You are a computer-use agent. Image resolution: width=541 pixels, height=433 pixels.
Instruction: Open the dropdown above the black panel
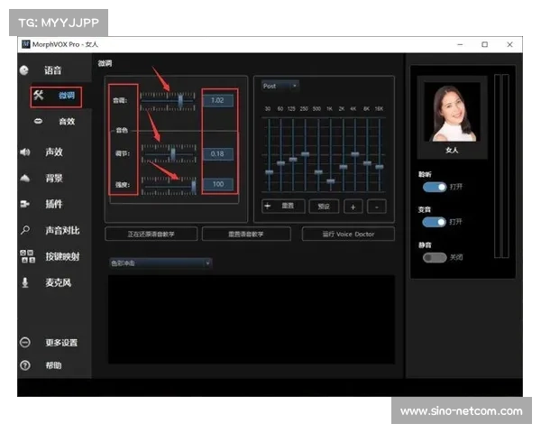[160, 263]
